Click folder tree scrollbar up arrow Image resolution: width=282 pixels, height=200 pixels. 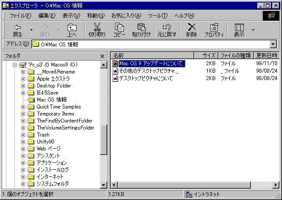click(104, 65)
